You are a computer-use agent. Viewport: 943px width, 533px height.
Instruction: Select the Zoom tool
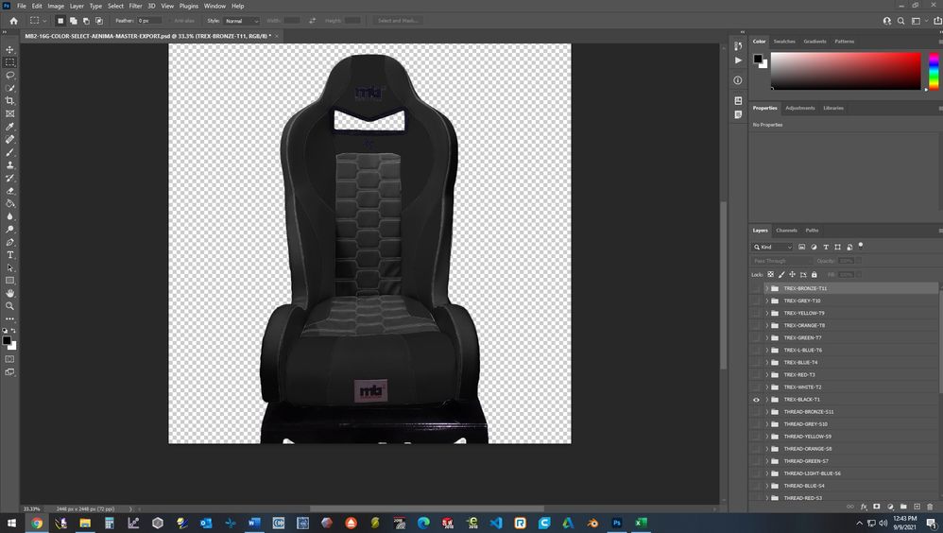coord(9,306)
